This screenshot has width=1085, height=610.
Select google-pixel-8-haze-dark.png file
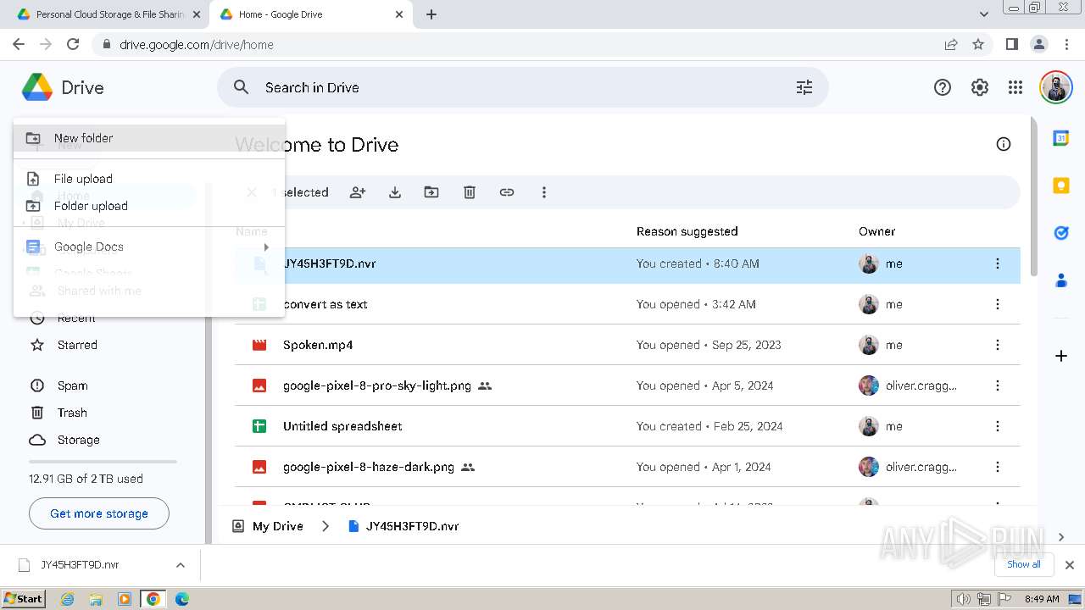coord(627,467)
